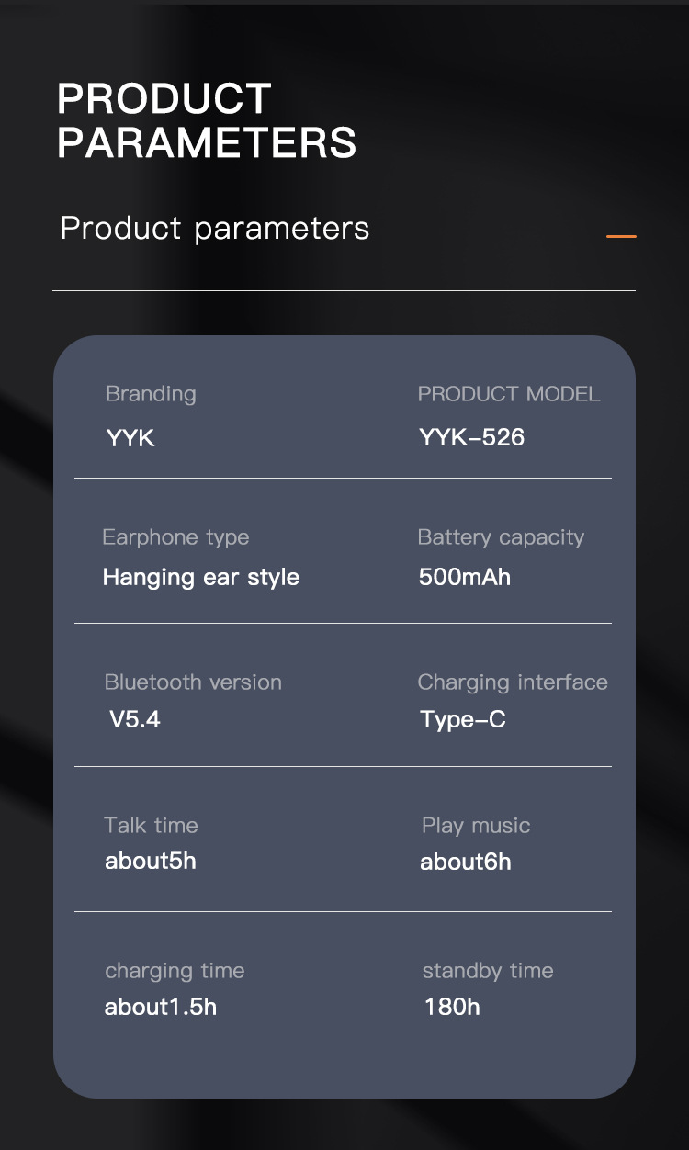Viewport: 689px width, 1150px height.
Task: Click the 180h standby time value
Action: pyautogui.click(x=452, y=1007)
